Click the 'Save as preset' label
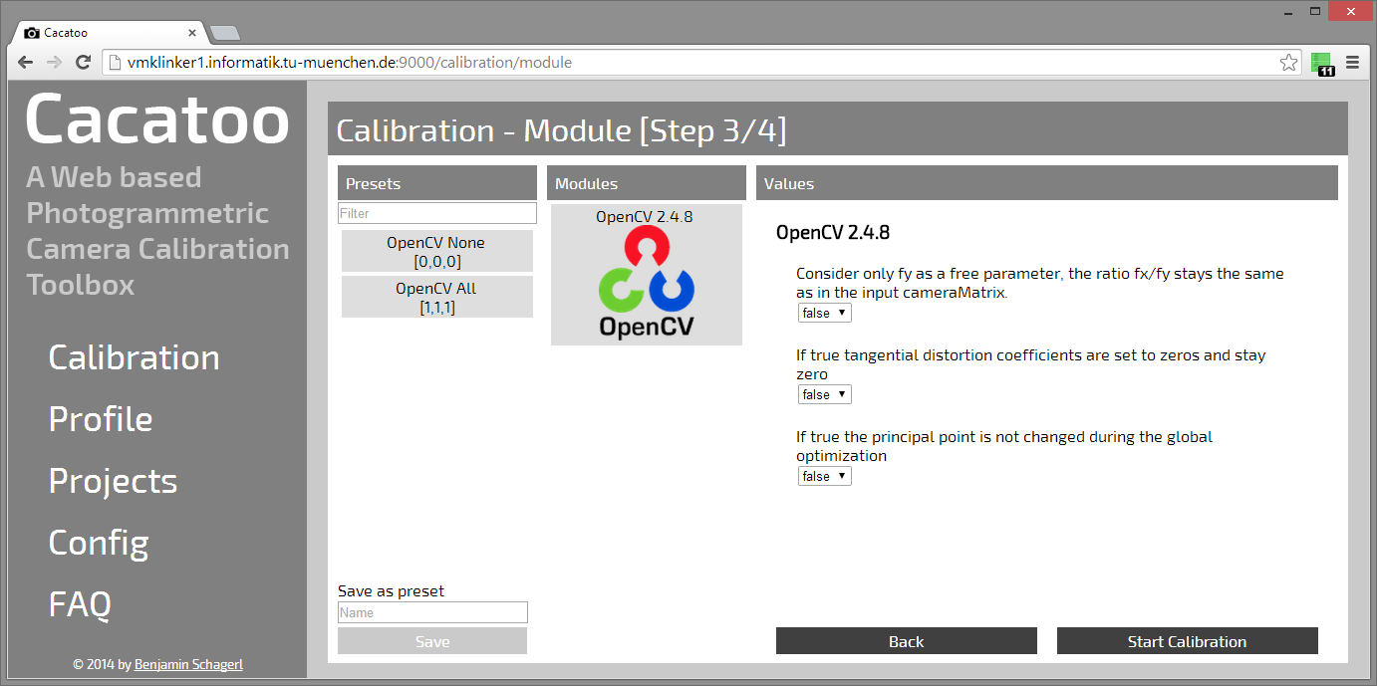1377x686 pixels. pos(392,590)
